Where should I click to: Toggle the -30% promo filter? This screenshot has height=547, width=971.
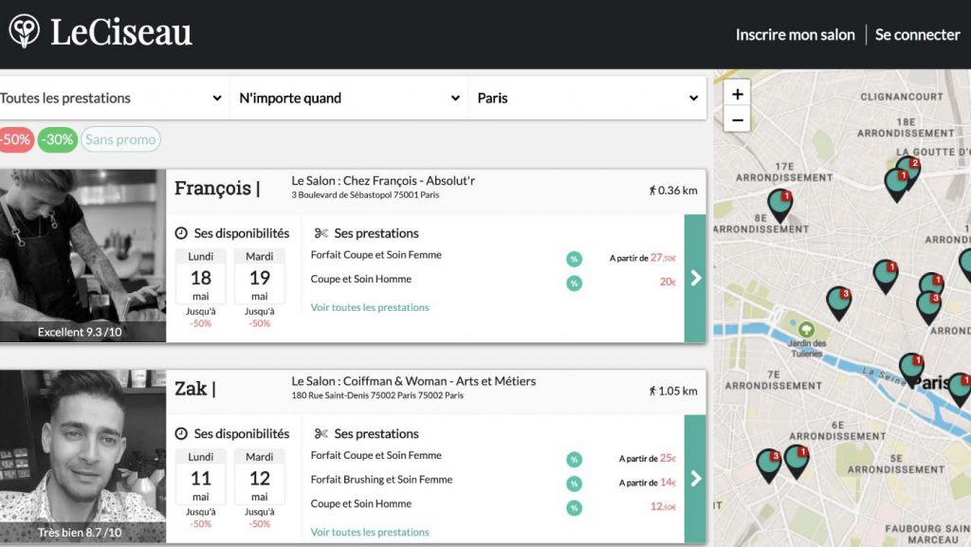(x=58, y=140)
